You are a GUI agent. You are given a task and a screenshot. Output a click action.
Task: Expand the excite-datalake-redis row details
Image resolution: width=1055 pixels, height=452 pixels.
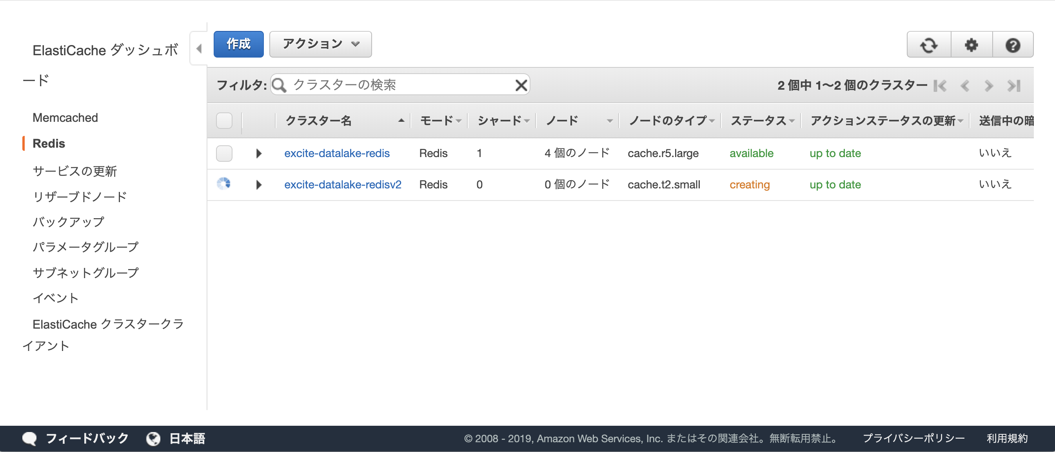tap(258, 154)
